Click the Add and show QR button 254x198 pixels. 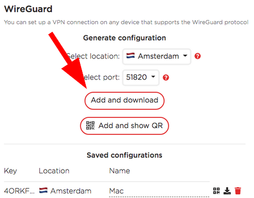pos(125,126)
